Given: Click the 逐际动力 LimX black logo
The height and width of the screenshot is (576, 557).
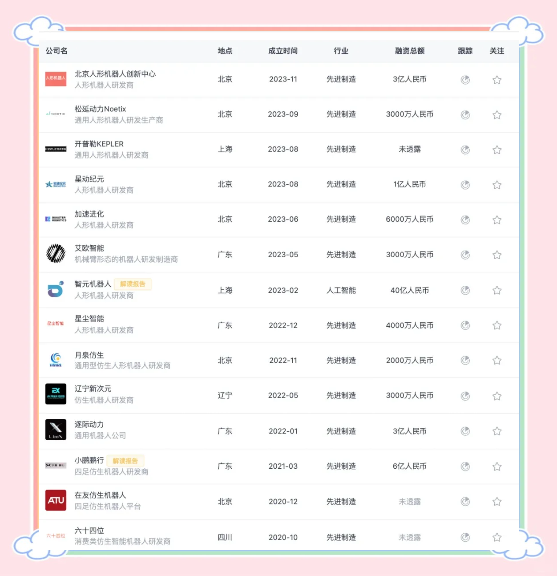Looking at the screenshot, I should (56, 430).
